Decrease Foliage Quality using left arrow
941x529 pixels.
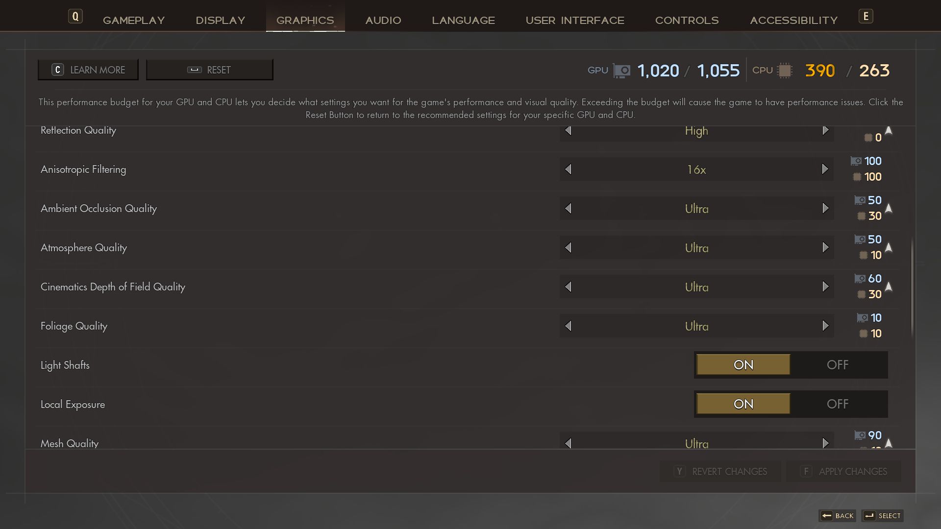[x=568, y=326]
